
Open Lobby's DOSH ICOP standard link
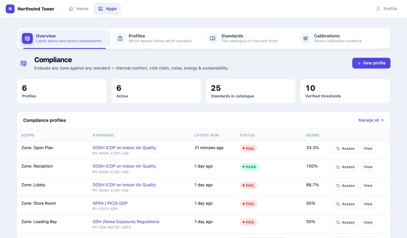124,185
